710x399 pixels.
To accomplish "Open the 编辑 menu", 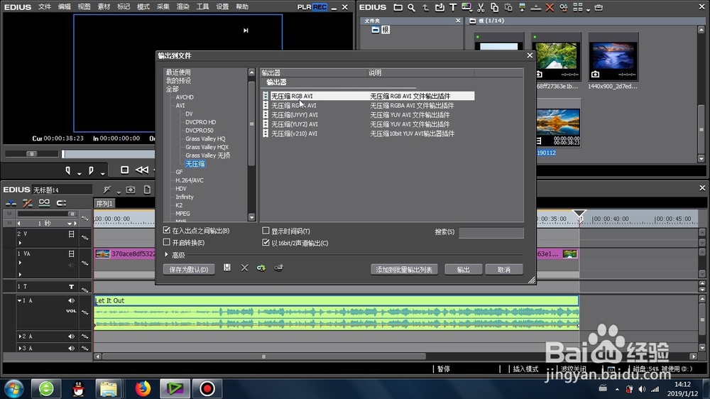I will [65, 7].
